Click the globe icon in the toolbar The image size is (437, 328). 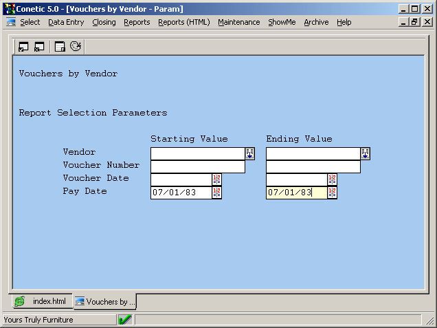coord(76,47)
